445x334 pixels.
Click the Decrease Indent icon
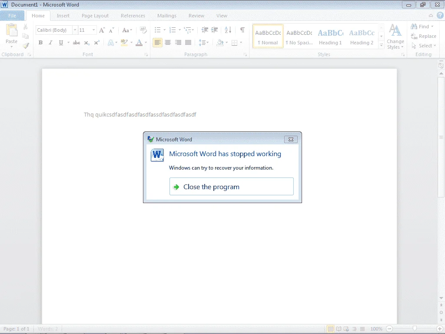(205, 30)
